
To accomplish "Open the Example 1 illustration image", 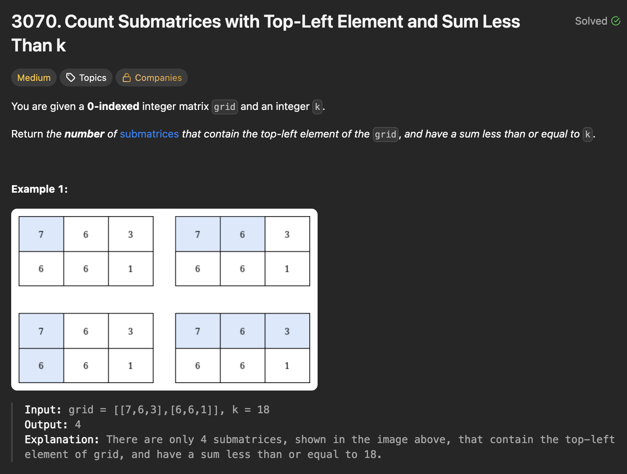I will [x=164, y=300].
